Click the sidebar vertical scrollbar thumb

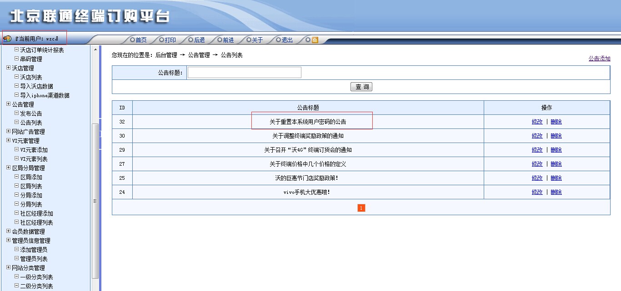[95, 201]
